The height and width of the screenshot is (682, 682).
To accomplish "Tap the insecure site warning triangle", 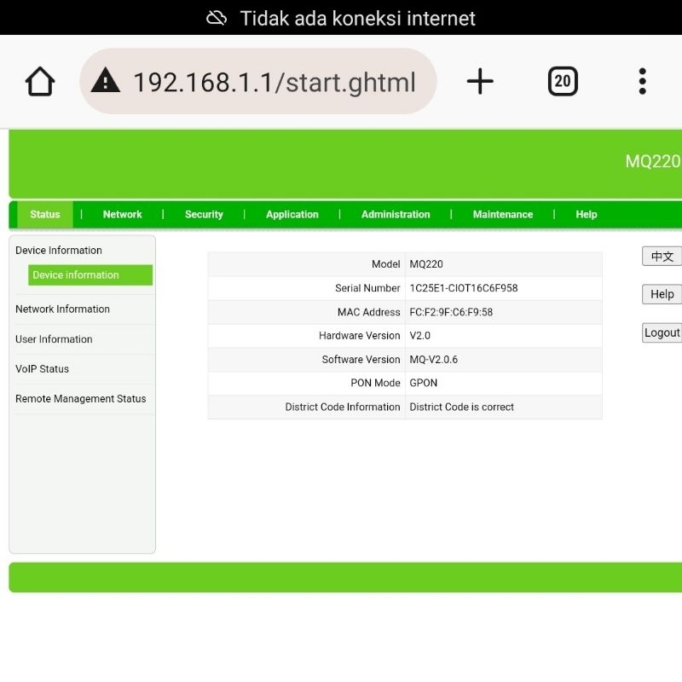I will (105, 80).
